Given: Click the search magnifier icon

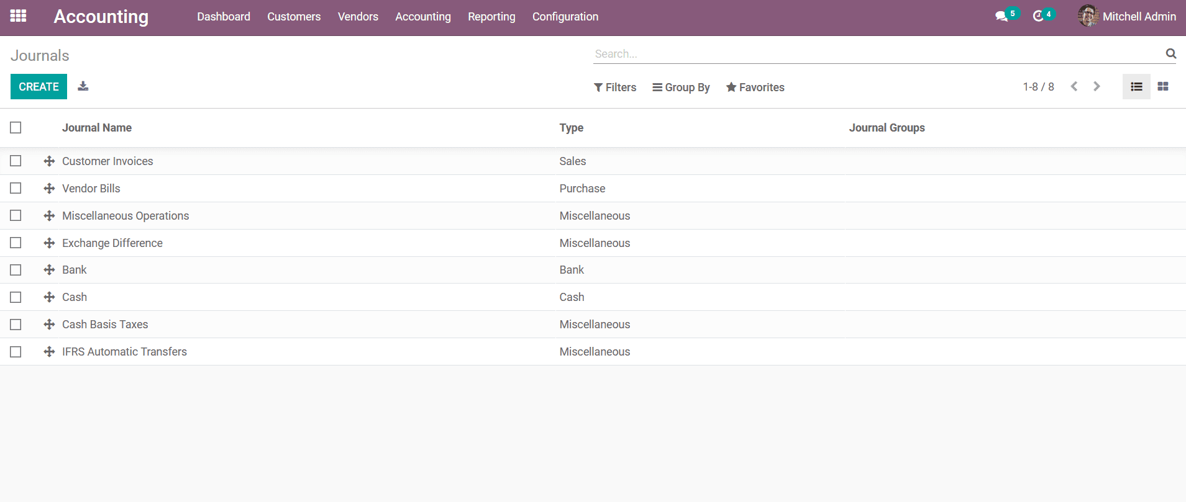Looking at the screenshot, I should pyautogui.click(x=1171, y=54).
